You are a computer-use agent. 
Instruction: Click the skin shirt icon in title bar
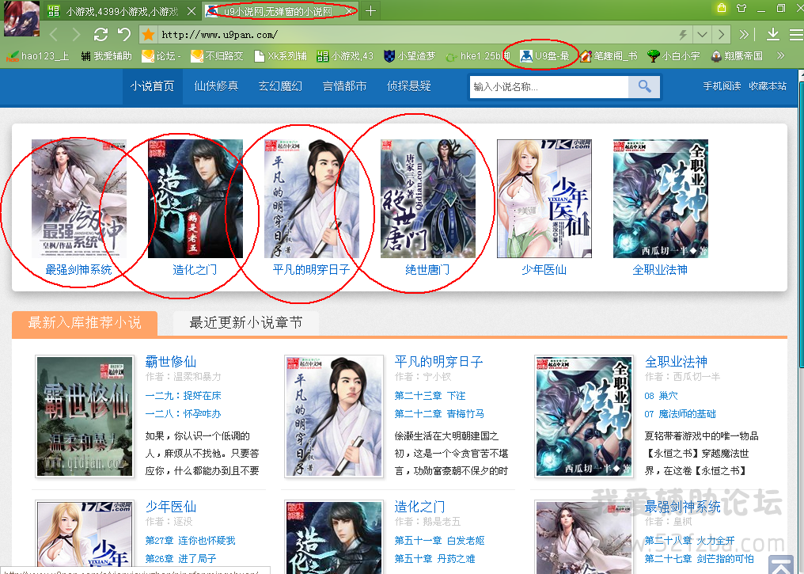[741, 8]
